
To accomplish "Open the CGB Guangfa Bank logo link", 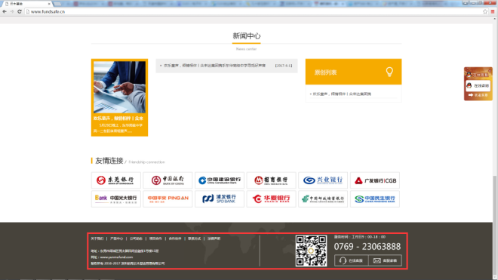I will (375, 180).
